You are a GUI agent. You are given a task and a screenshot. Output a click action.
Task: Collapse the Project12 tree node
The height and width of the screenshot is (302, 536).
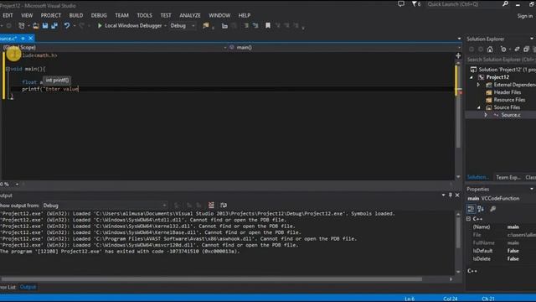pos(472,77)
